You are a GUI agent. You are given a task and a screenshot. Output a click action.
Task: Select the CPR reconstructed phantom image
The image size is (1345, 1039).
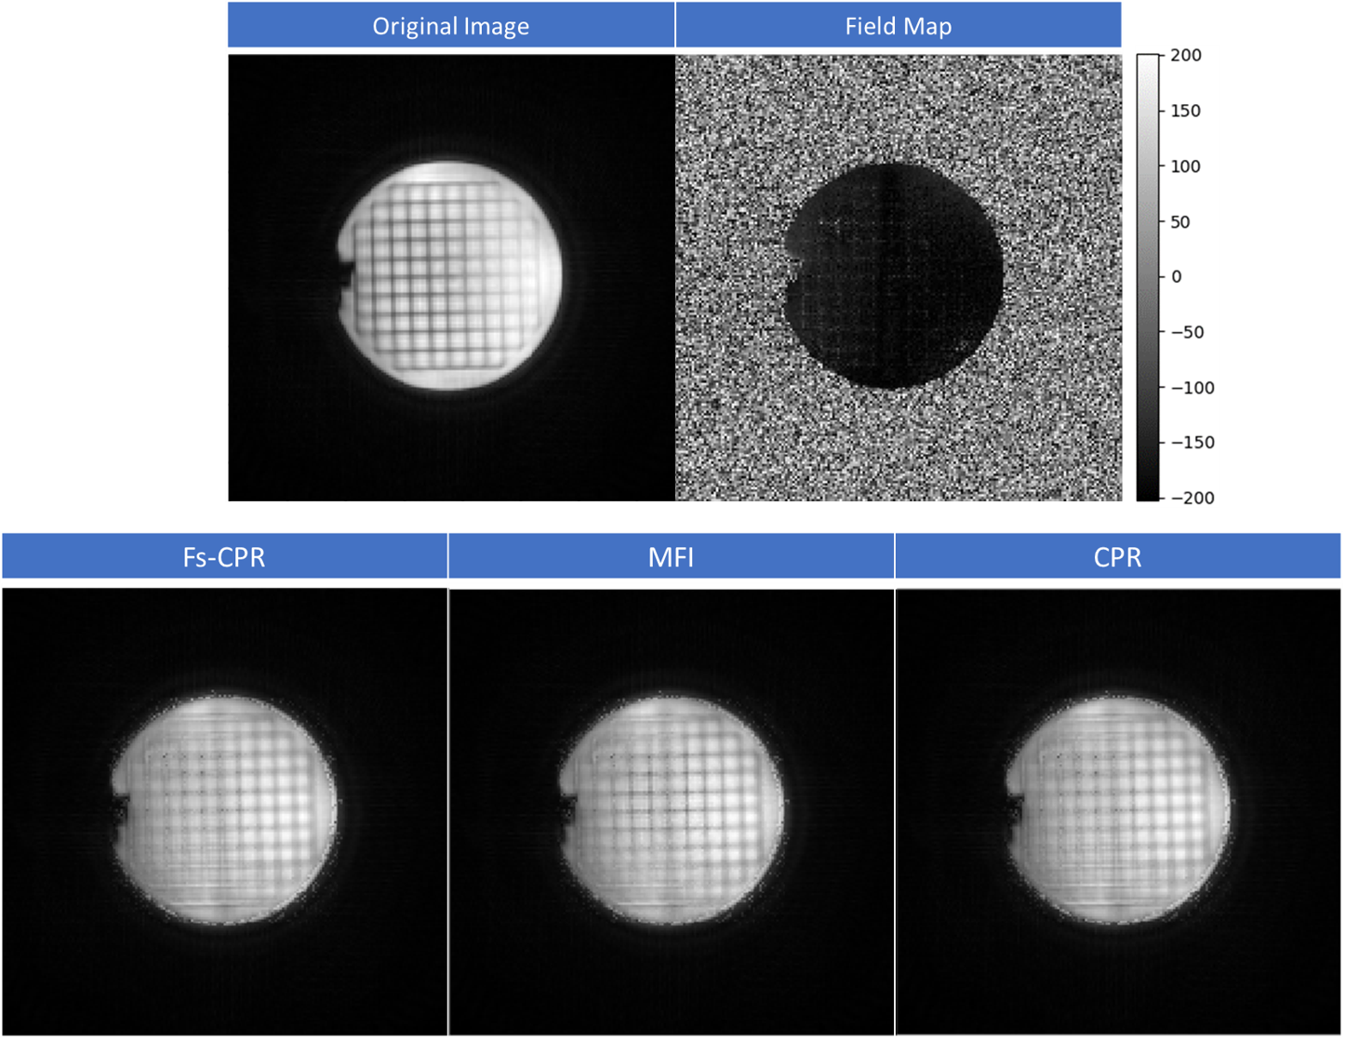pyautogui.click(x=1117, y=807)
